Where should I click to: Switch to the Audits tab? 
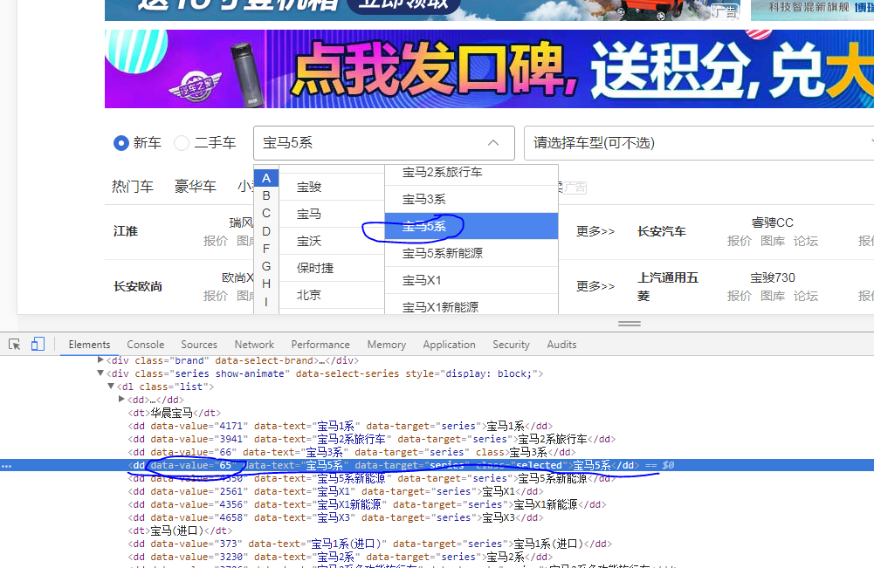click(561, 344)
